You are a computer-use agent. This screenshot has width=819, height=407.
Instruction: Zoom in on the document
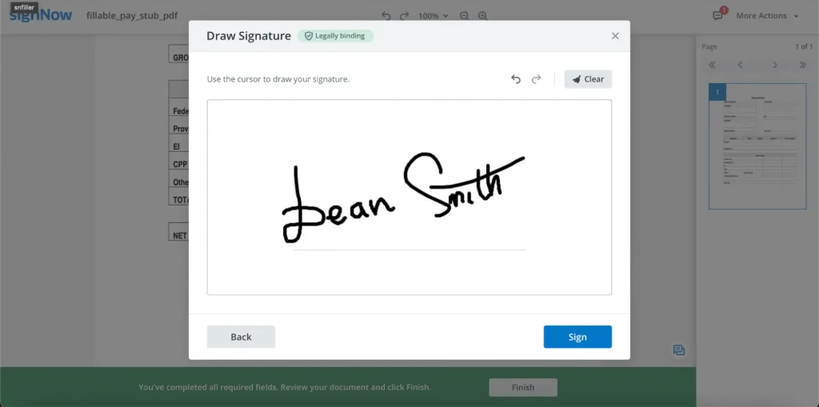point(483,16)
